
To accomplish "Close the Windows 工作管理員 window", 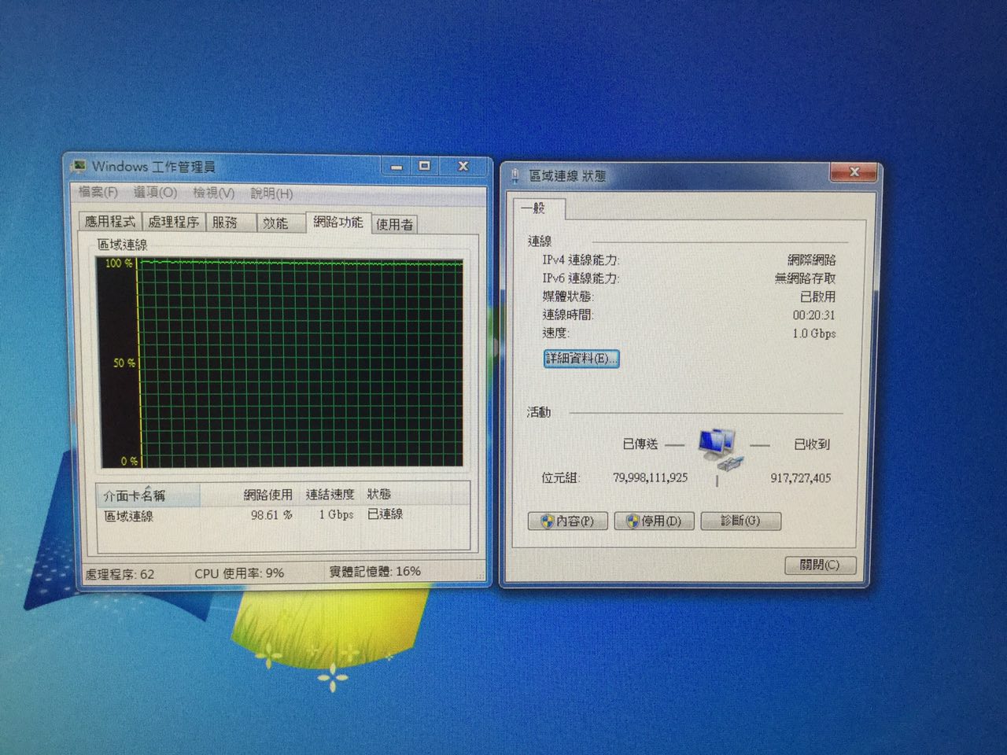I will [463, 166].
